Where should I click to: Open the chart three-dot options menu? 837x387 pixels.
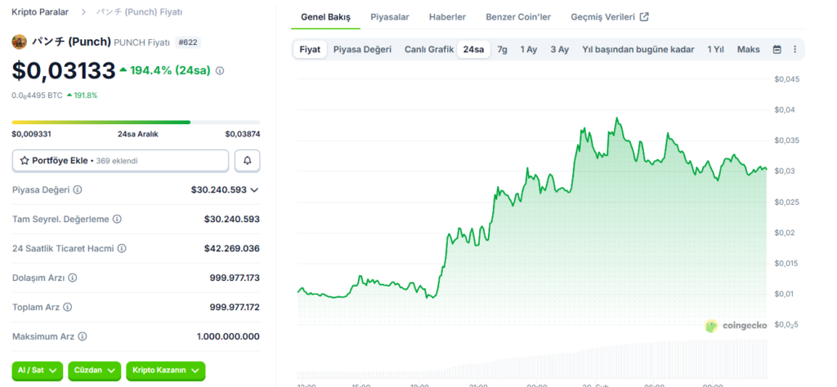click(794, 50)
